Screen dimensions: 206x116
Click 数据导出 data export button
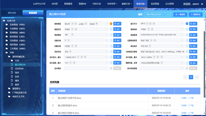pyautogui.click(x=196, y=14)
